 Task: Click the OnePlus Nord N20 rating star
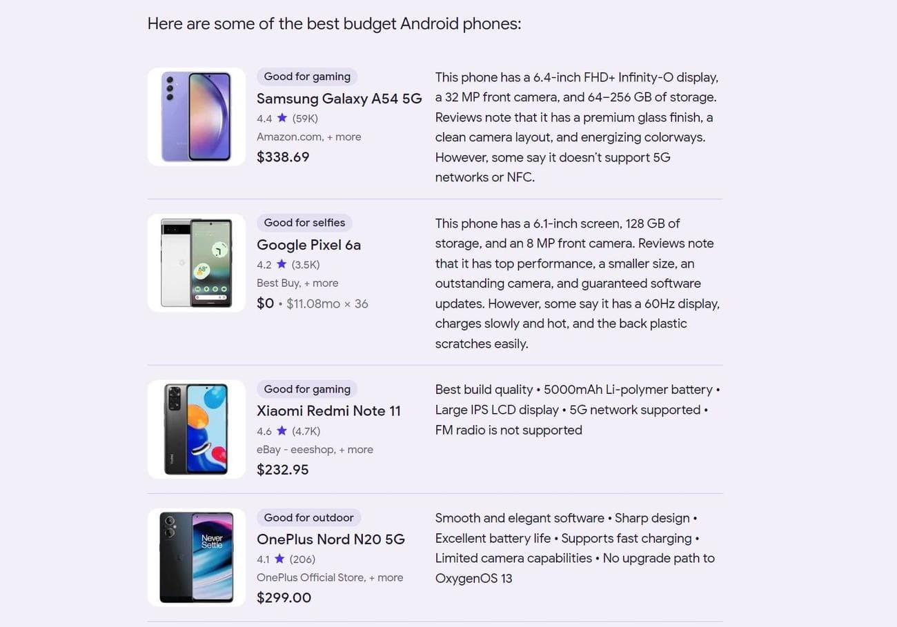coord(279,559)
